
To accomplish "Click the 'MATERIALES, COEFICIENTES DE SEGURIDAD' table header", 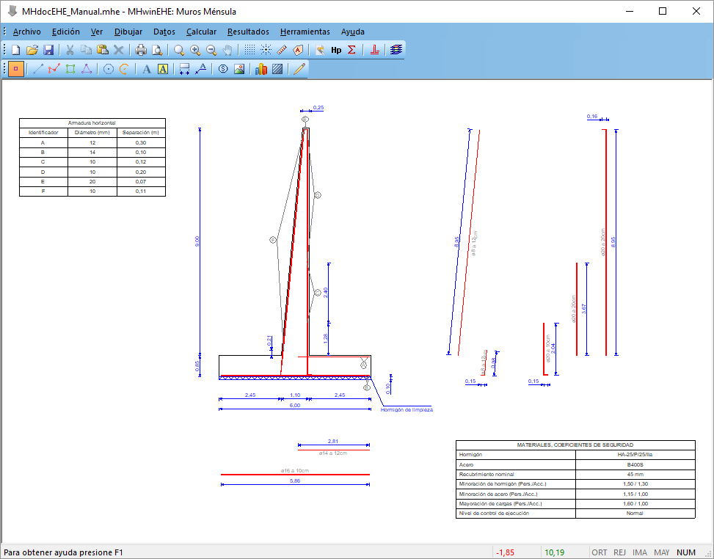I will 575,445.
